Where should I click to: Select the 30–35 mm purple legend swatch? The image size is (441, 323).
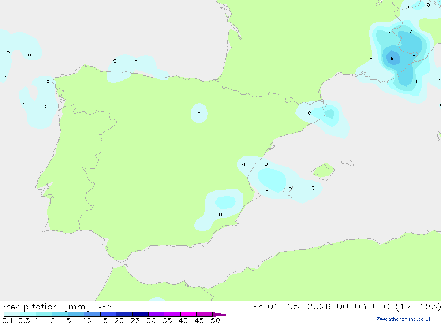157,314
